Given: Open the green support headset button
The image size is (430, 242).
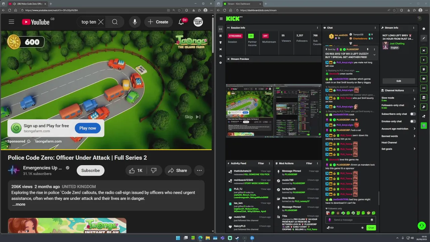Looking at the screenshot, I should (x=422, y=226).
